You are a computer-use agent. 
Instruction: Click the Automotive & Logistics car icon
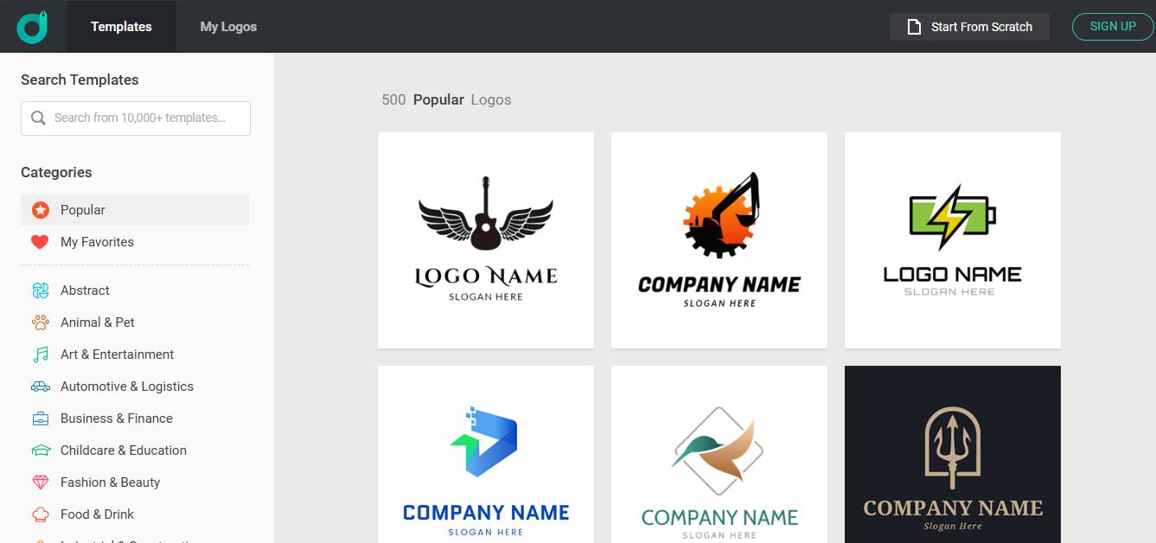click(40, 386)
